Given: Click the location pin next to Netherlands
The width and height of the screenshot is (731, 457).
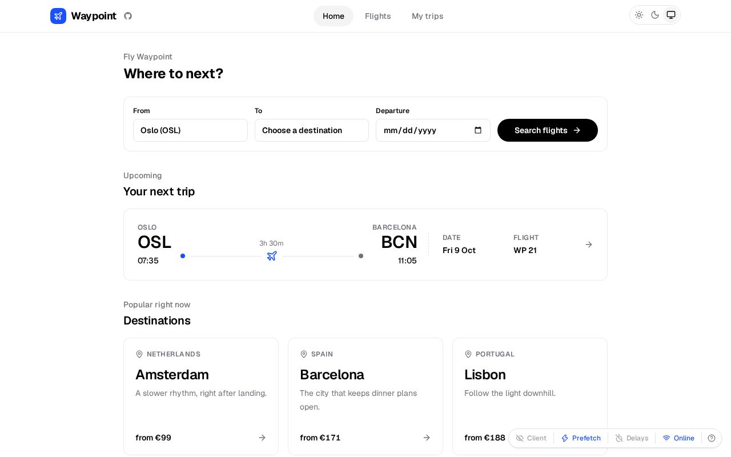Looking at the screenshot, I should click(x=139, y=354).
